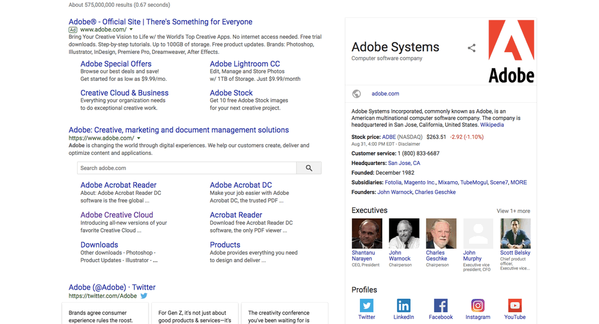Click the globe icon next to adobe.com
This screenshot has width=599, height=324.
point(357,94)
